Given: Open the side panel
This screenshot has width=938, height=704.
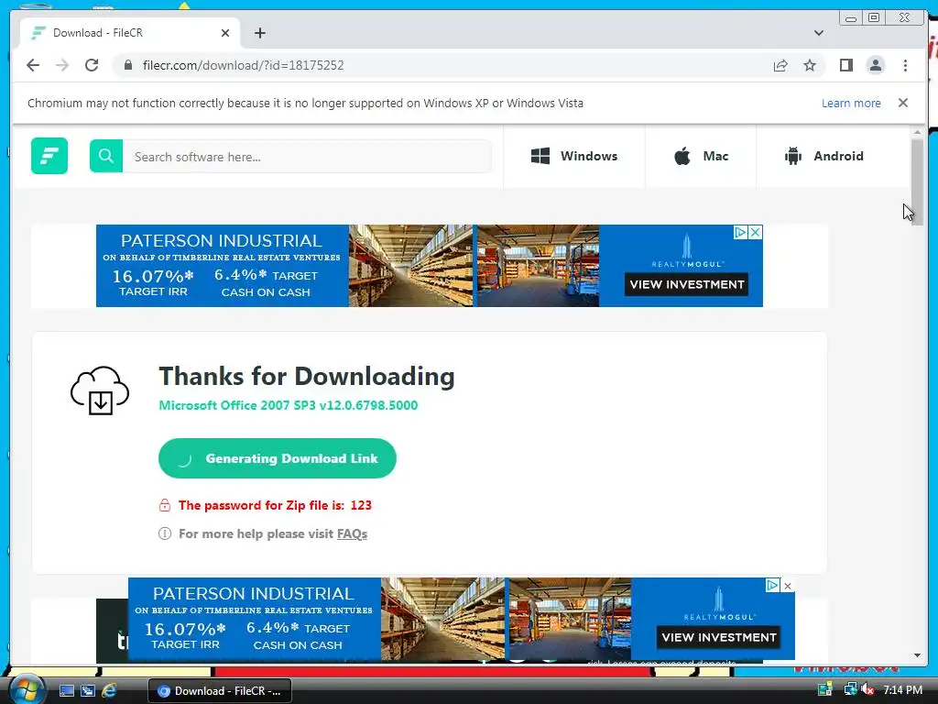Looking at the screenshot, I should point(845,65).
